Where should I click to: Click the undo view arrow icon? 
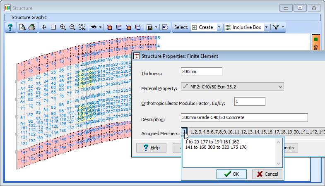tap(165, 27)
